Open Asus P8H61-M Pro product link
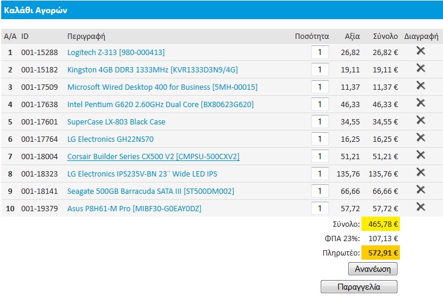443x304 pixels. [134, 208]
